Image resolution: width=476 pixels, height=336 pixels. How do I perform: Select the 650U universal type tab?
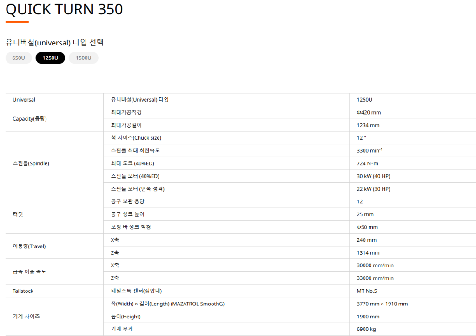click(19, 58)
